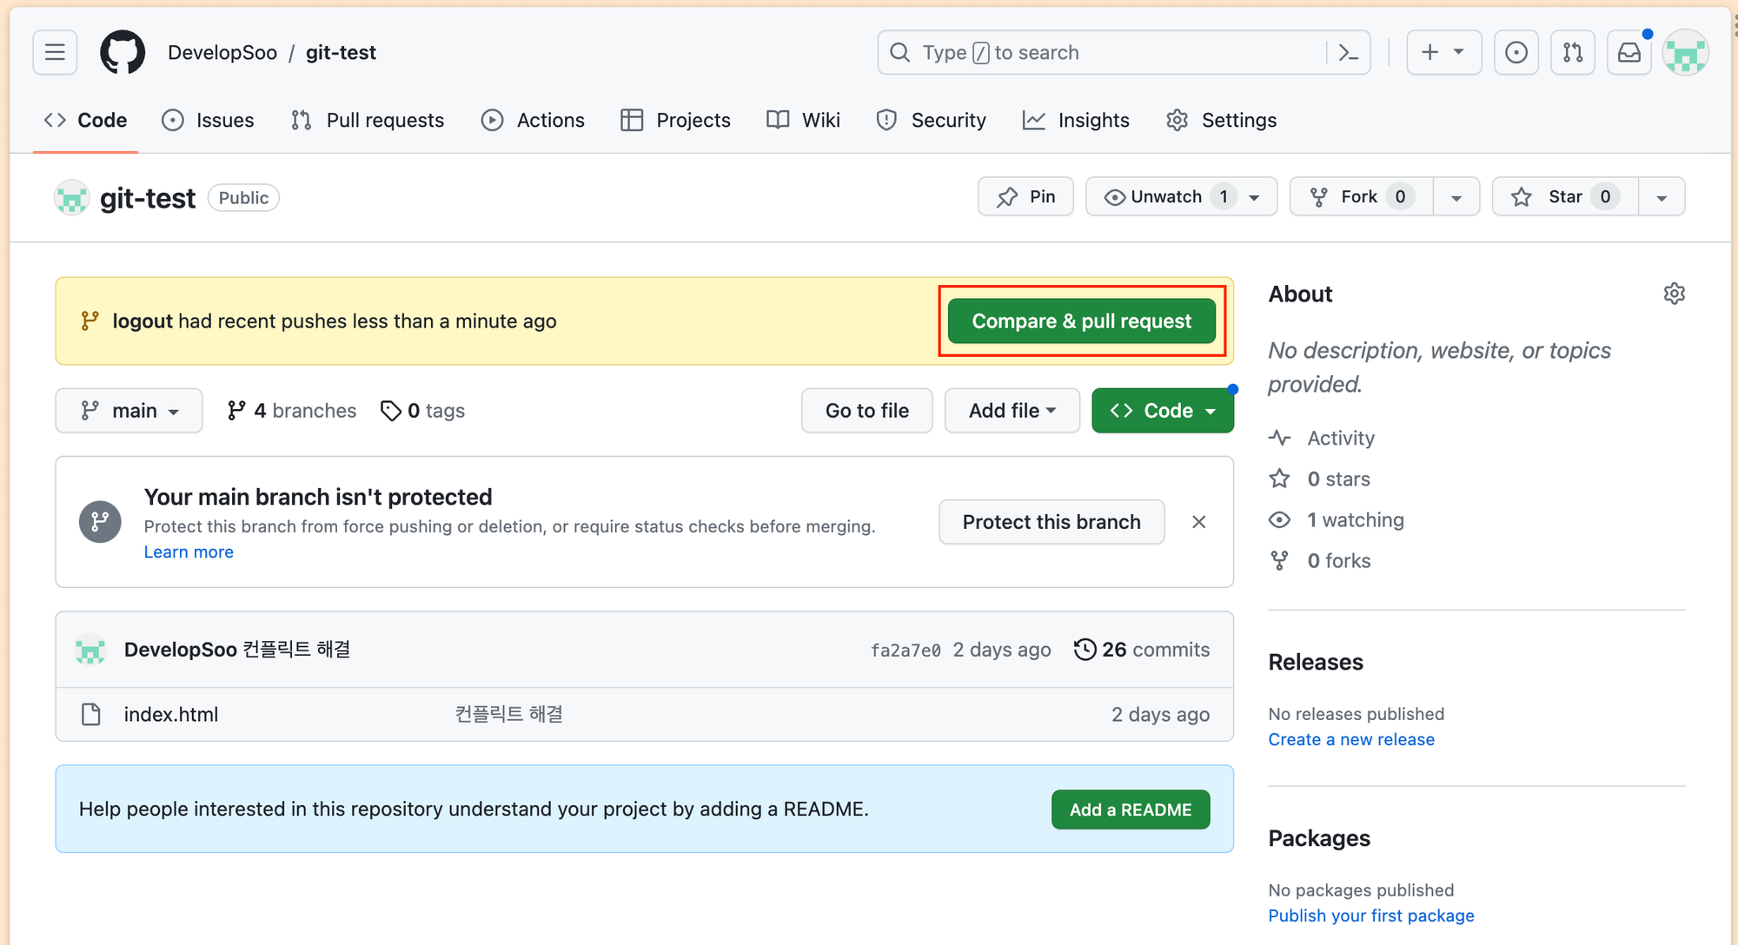1738x945 pixels.
Task: Open the hamburger navigation menu
Action: (55, 52)
